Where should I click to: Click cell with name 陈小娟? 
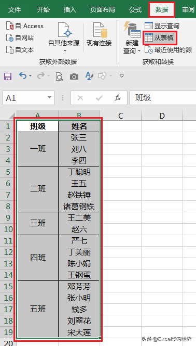point(79,263)
